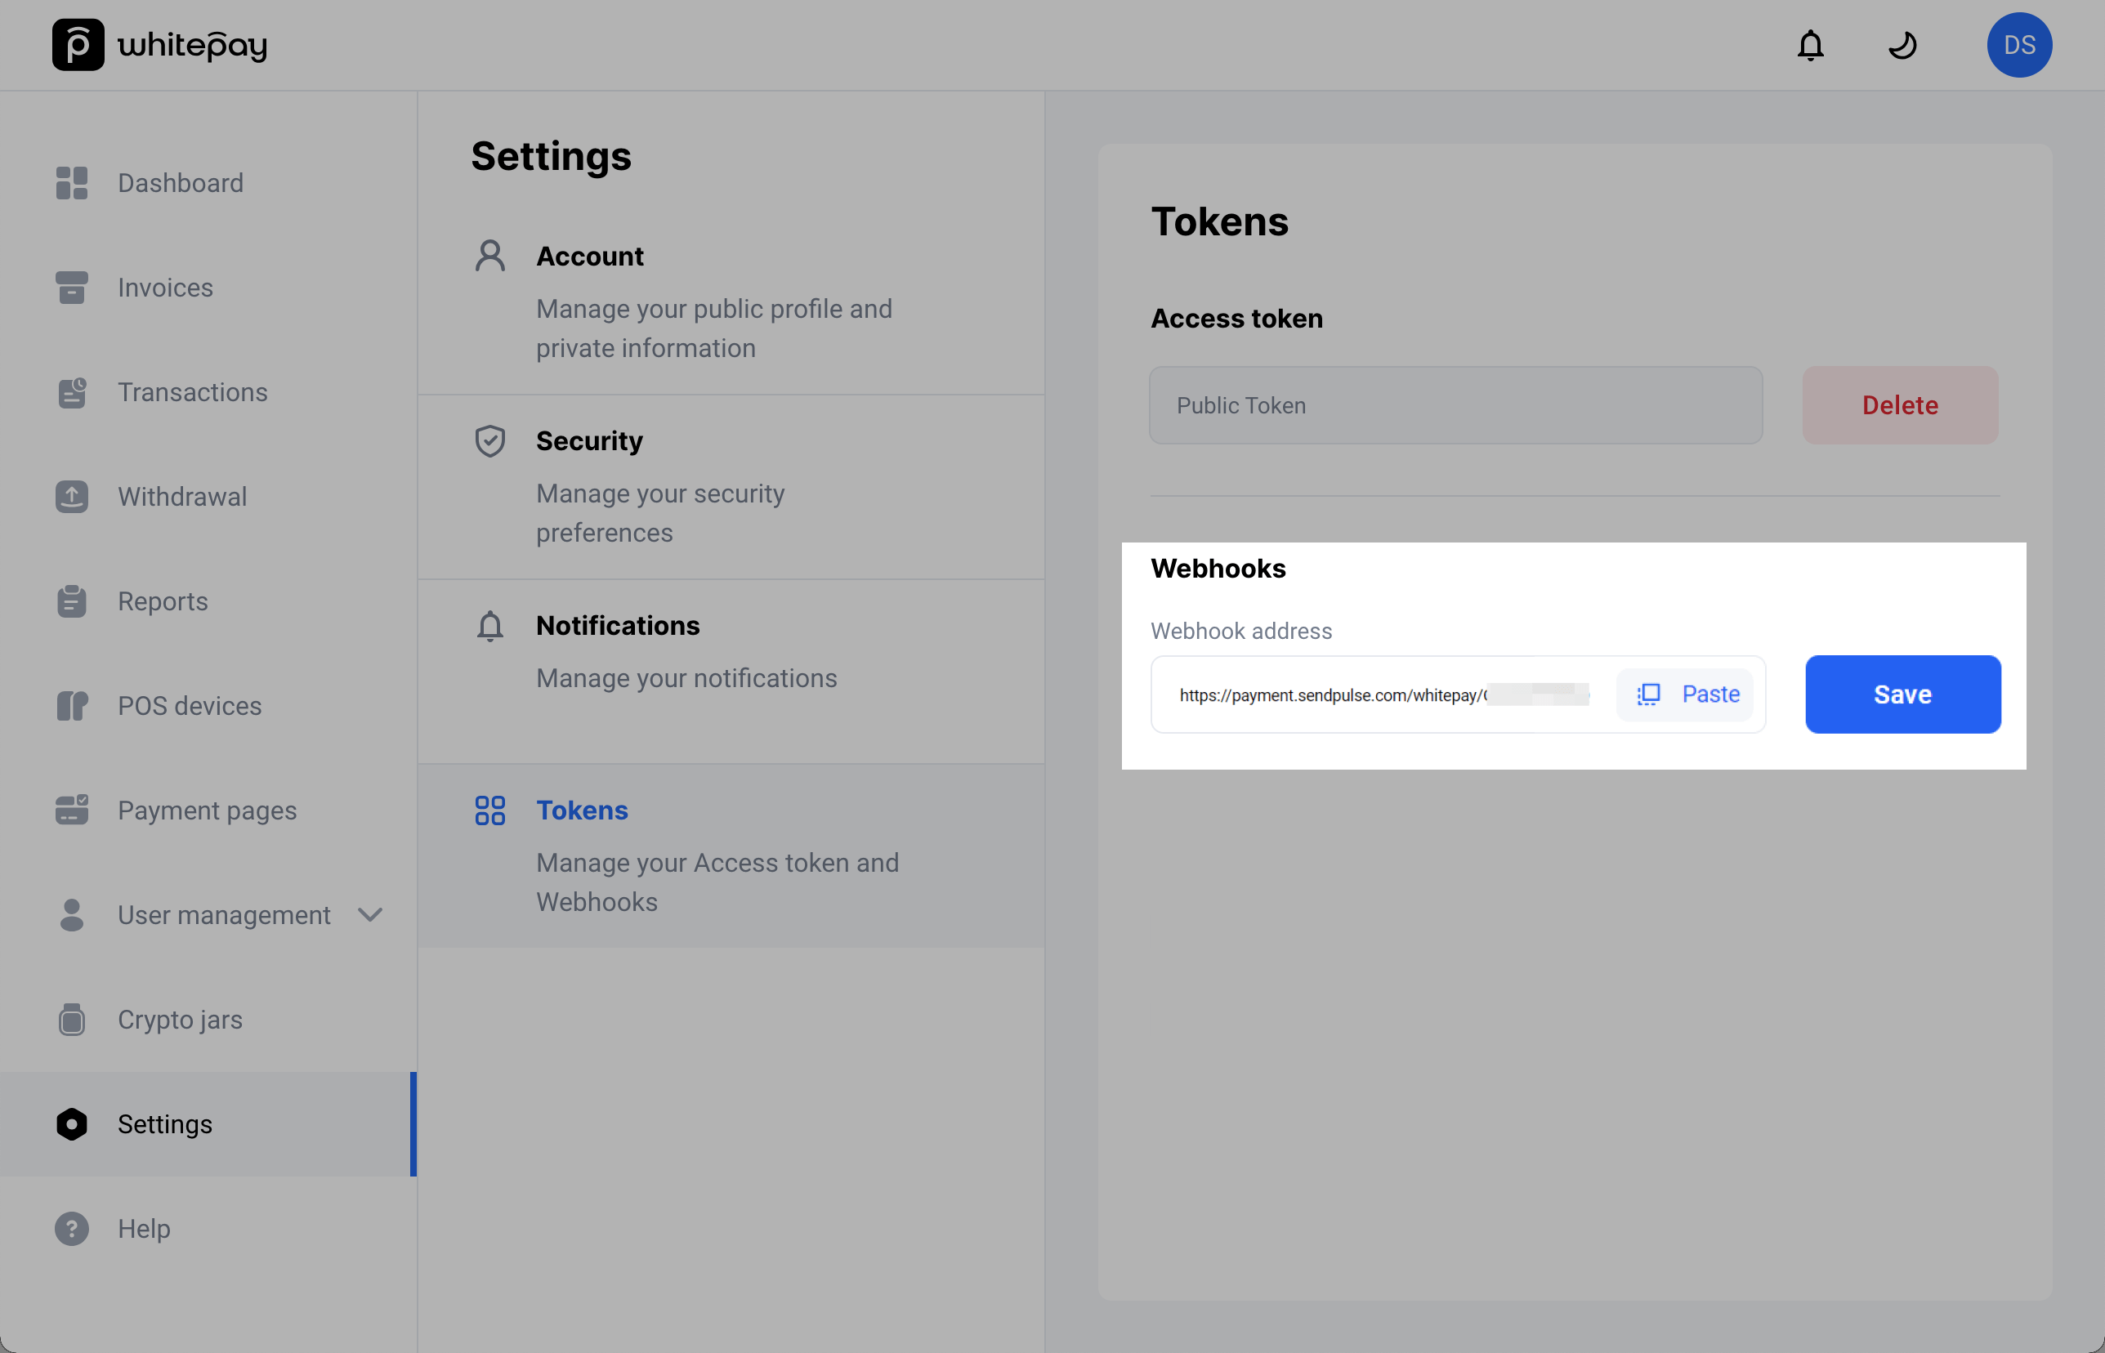2105x1353 pixels.
Task: Open the Transactions page
Action: pos(192,392)
